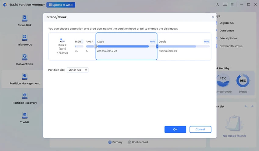Click the Partition Recovery icon
This screenshot has width=259, height=151.
(24, 96)
